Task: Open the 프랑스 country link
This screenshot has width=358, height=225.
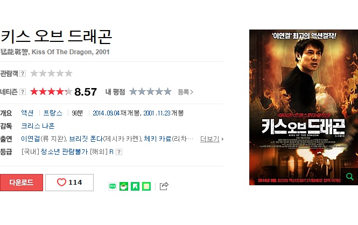Action: [53, 113]
